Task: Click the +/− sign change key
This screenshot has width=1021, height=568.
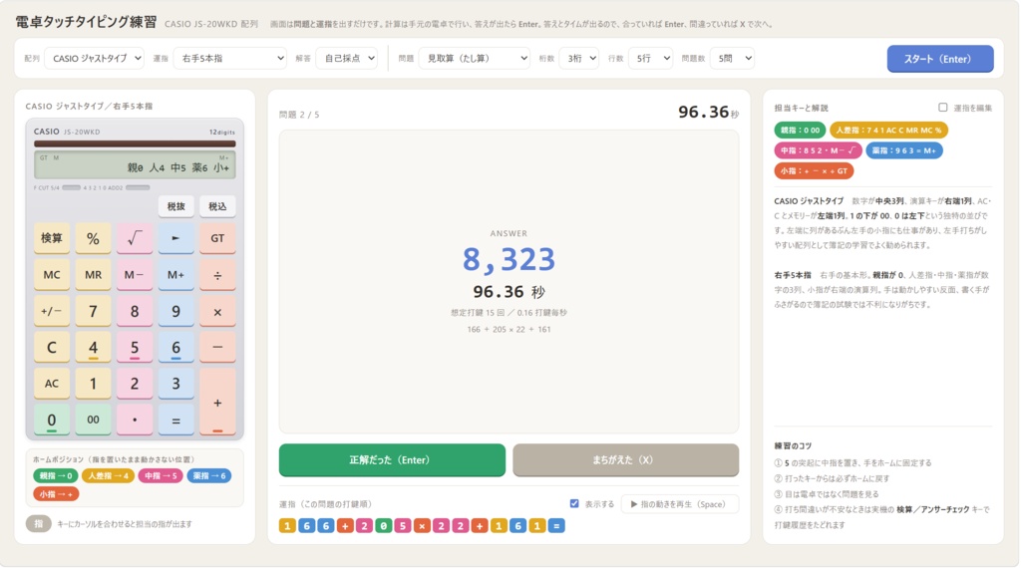Action: click(x=52, y=311)
